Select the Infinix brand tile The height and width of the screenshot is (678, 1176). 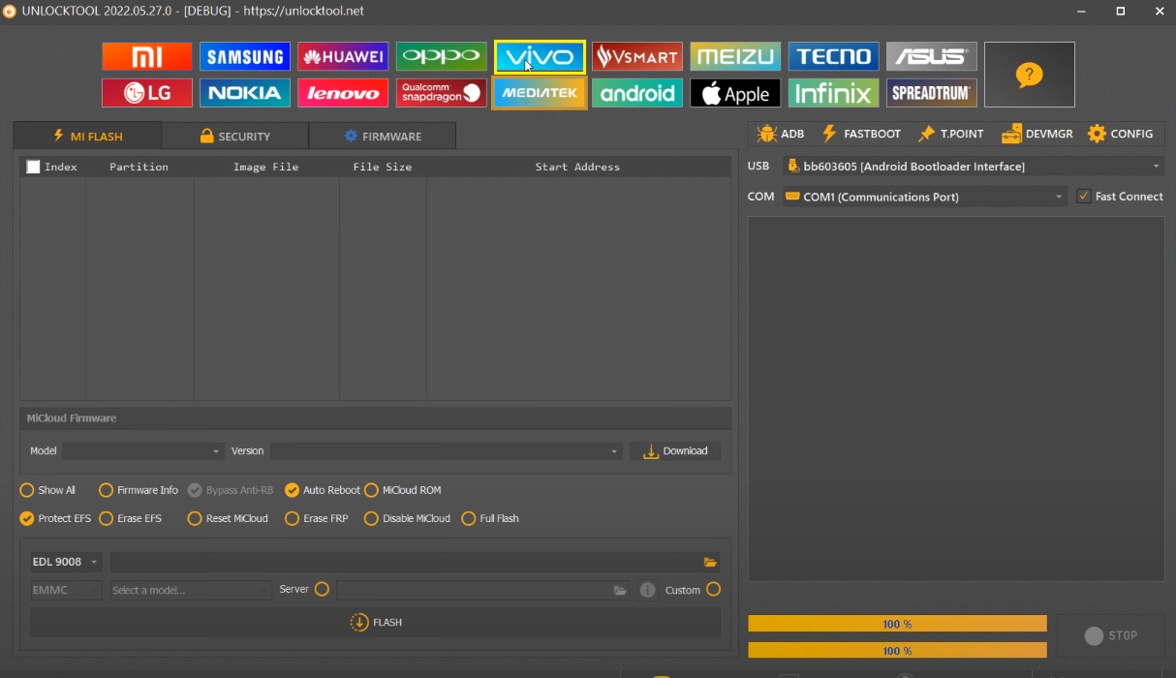click(834, 93)
